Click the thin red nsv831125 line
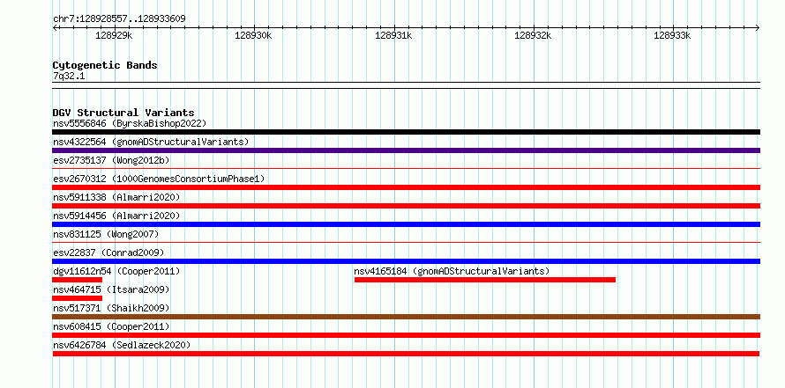 [x=406, y=243]
